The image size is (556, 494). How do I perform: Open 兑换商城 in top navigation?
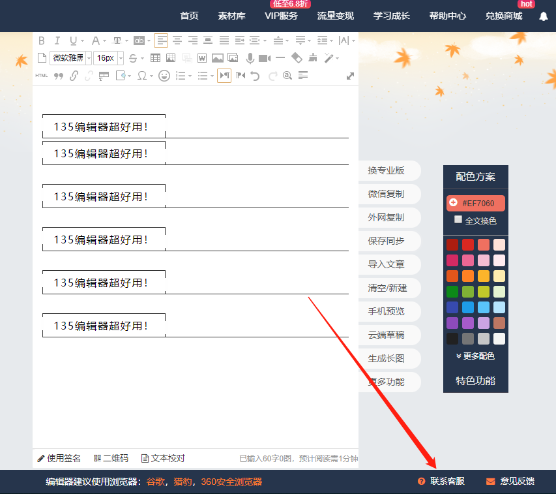click(x=504, y=16)
